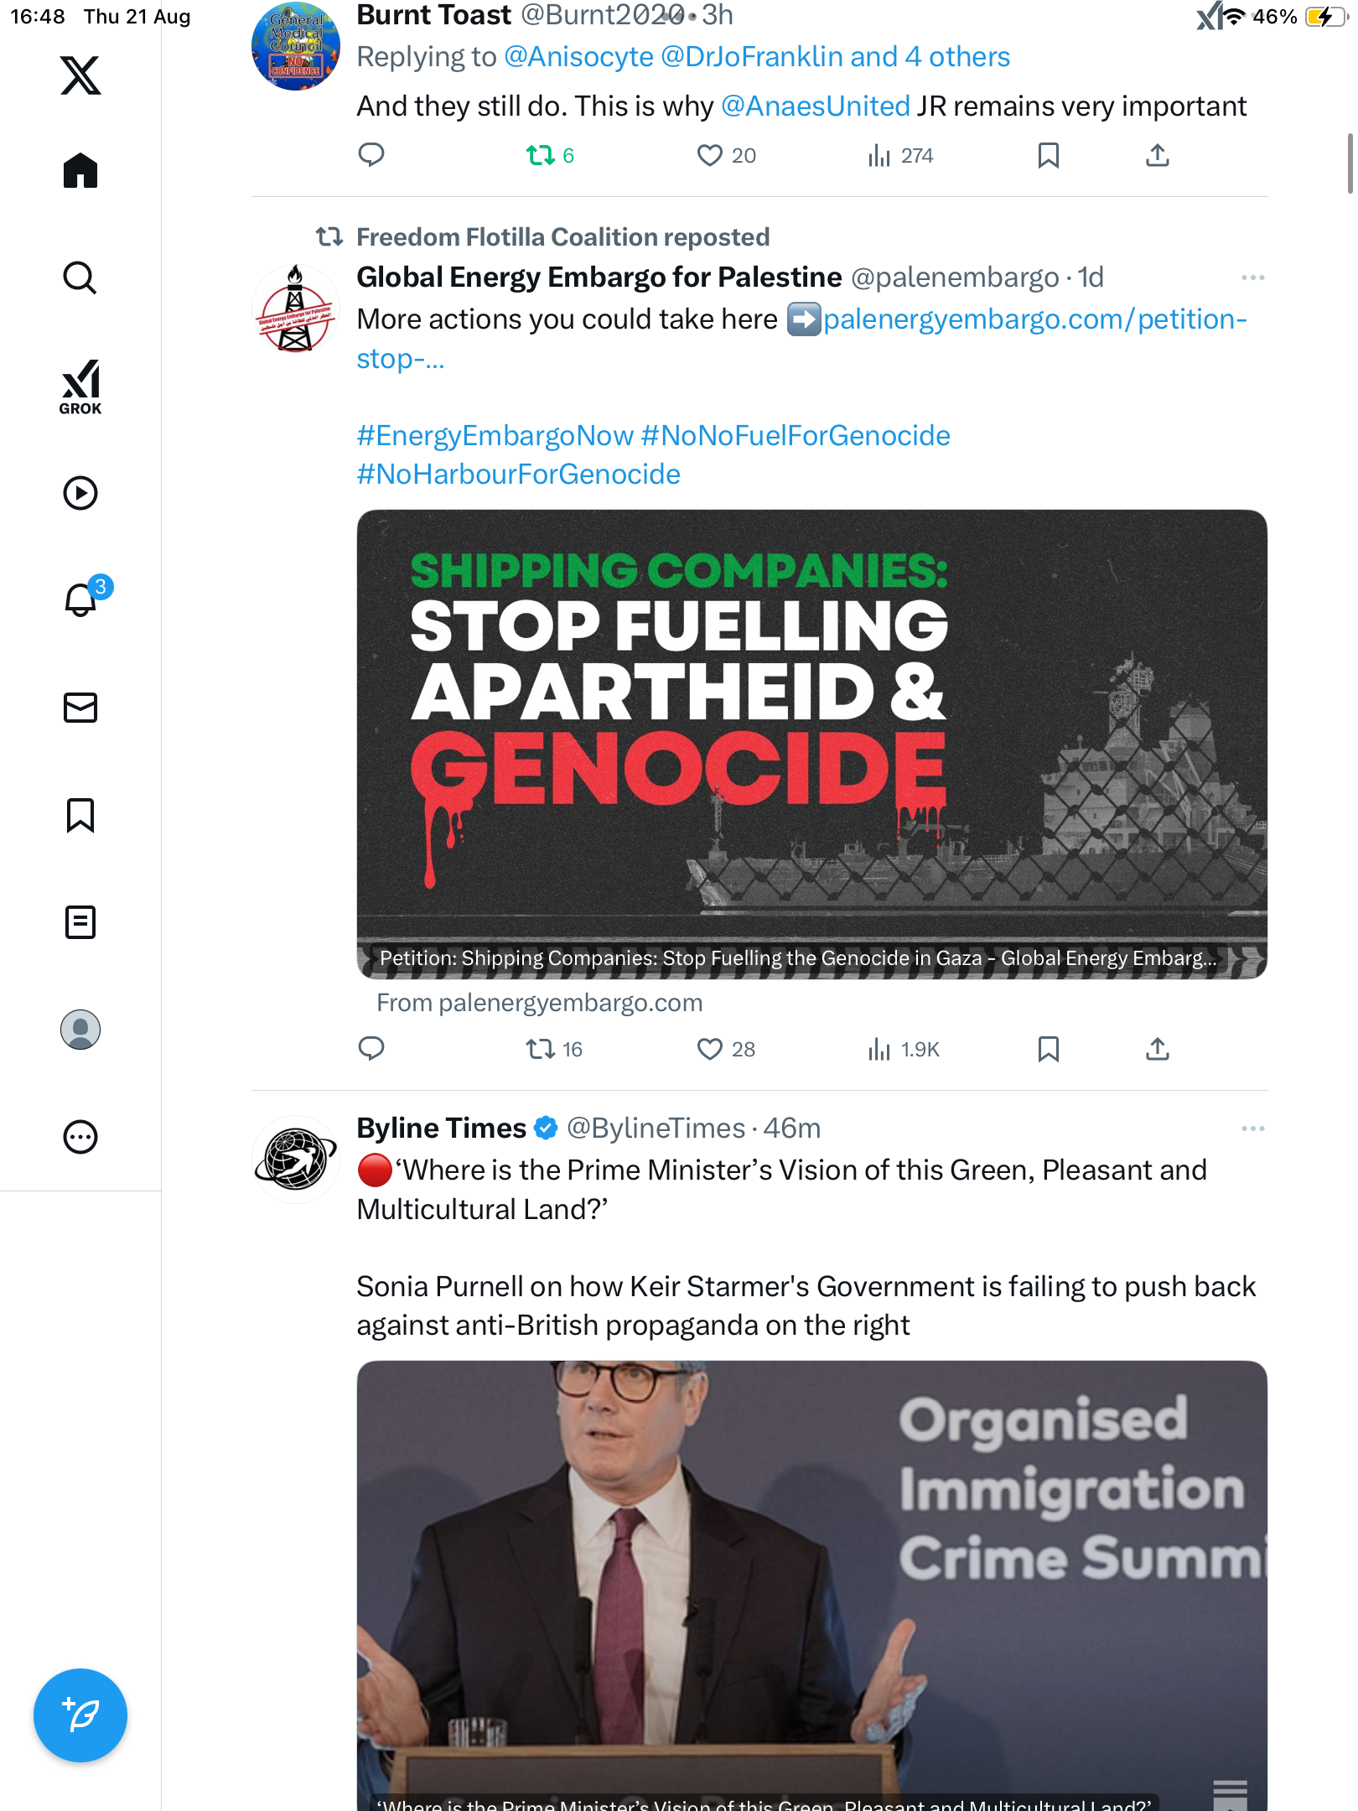Screen dimensions: 1358x1811
Task: Expand More circle menu in the sidebar
Action: (80, 1137)
